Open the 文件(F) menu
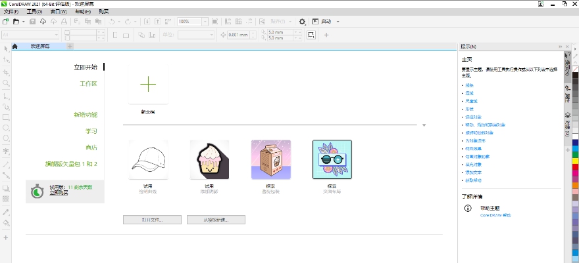 [11, 12]
